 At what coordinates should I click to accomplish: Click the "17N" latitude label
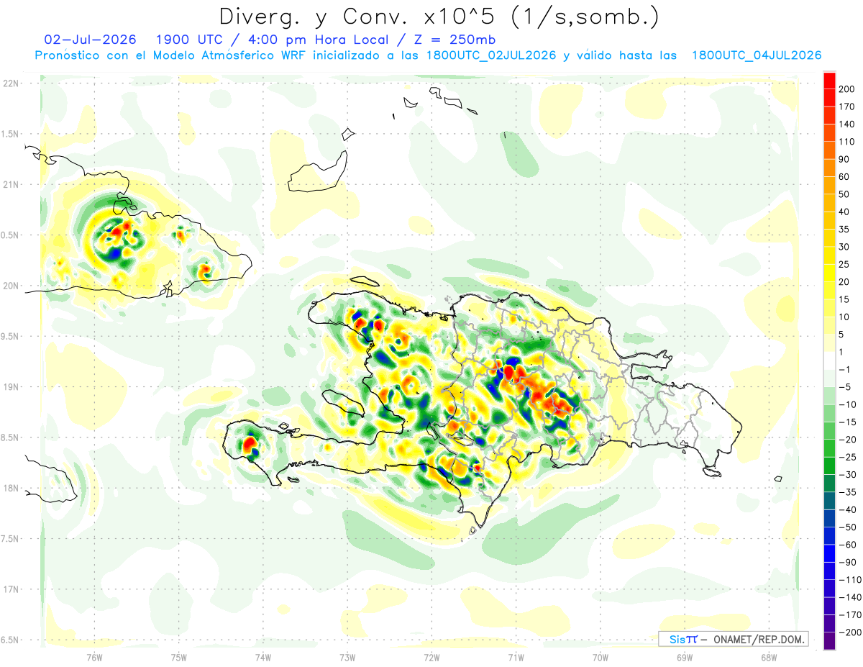pos(11,589)
